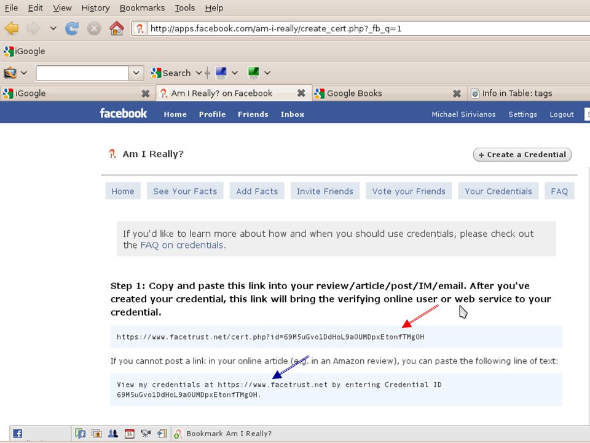Click the friends silhouettes icon in bottom bar

[x=113, y=434]
